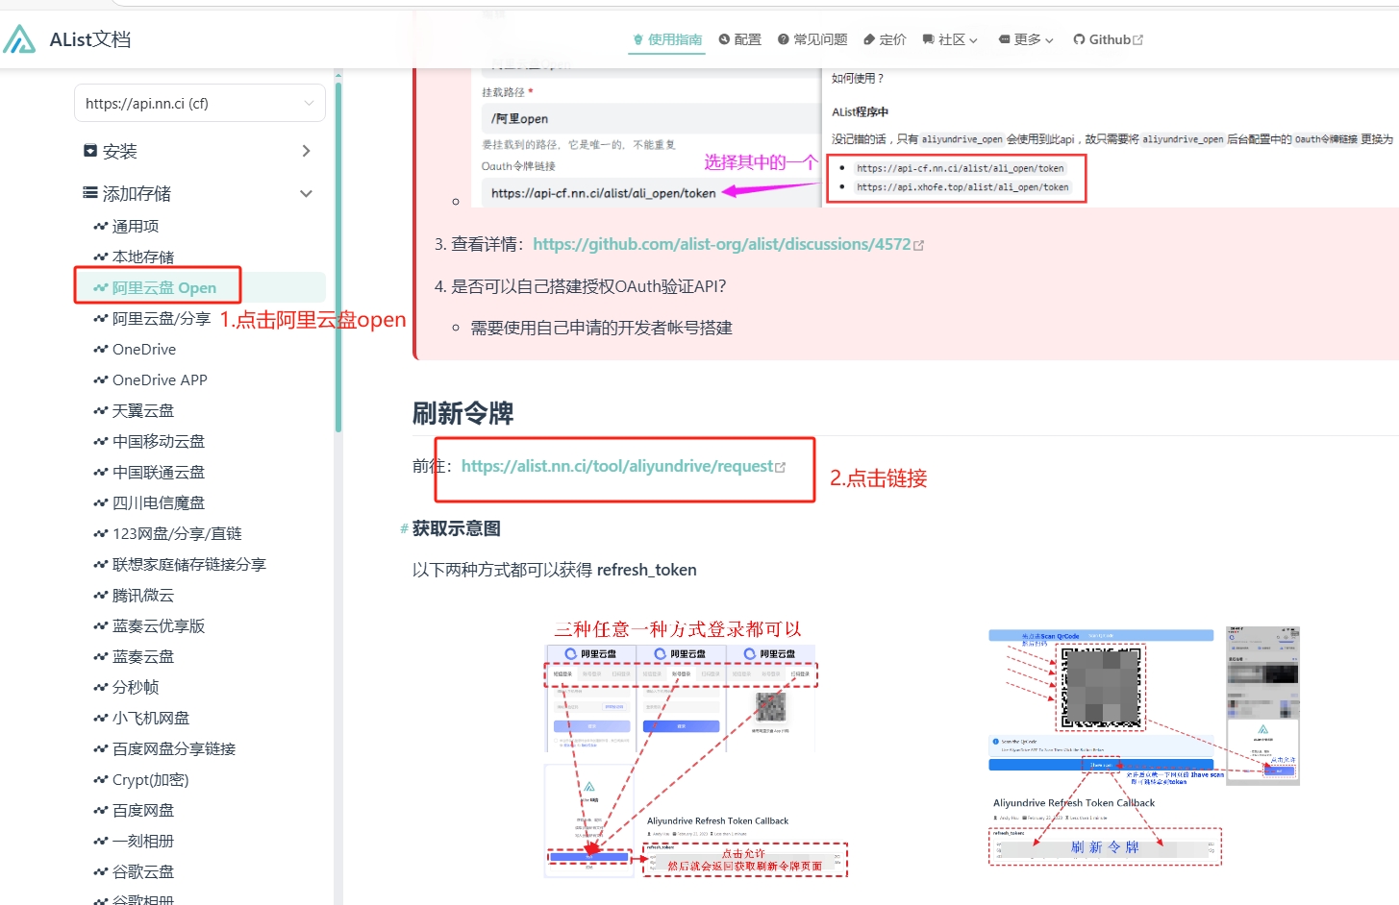The width and height of the screenshot is (1399, 905).
Task: Click the Github logo icon in navbar
Action: (x=1079, y=39)
